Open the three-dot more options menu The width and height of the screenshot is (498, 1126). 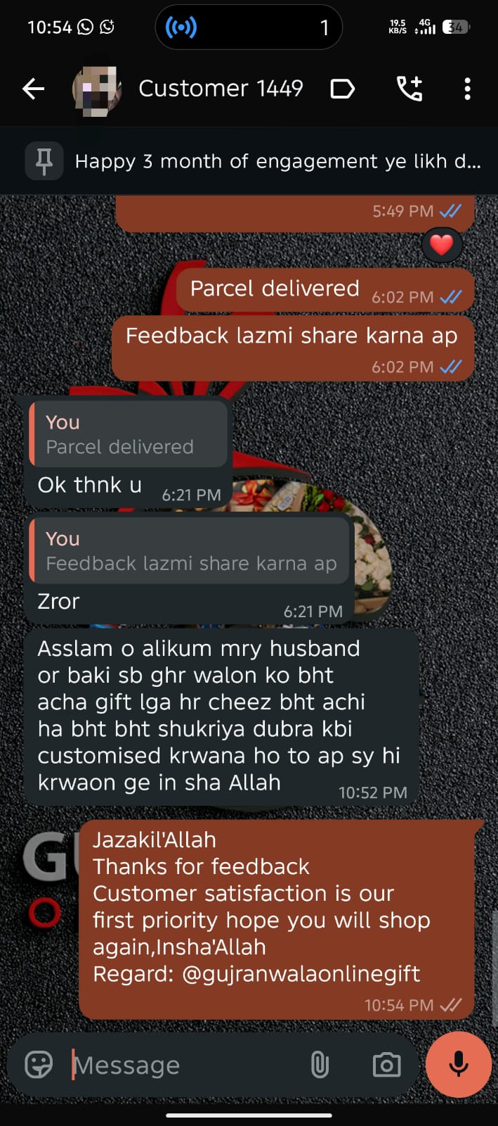(468, 89)
